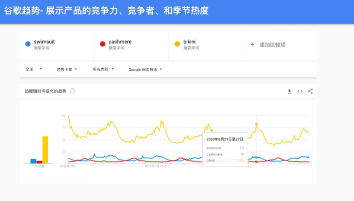Open the Google 网页搜索 search type dropdown
The image size is (354, 201).
145,70
